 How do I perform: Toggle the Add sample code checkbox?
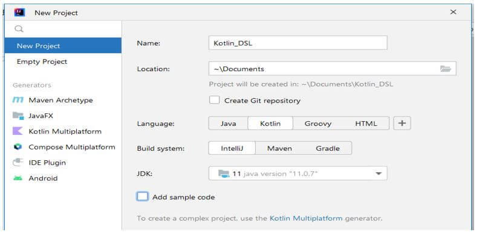(142, 196)
